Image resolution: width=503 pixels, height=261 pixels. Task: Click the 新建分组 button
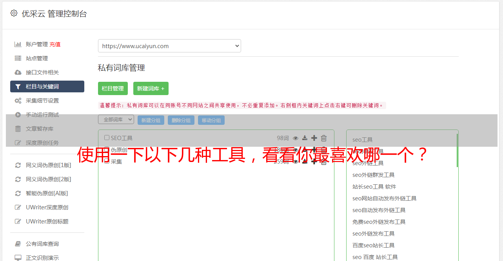pyautogui.click(x=151, y=120)
